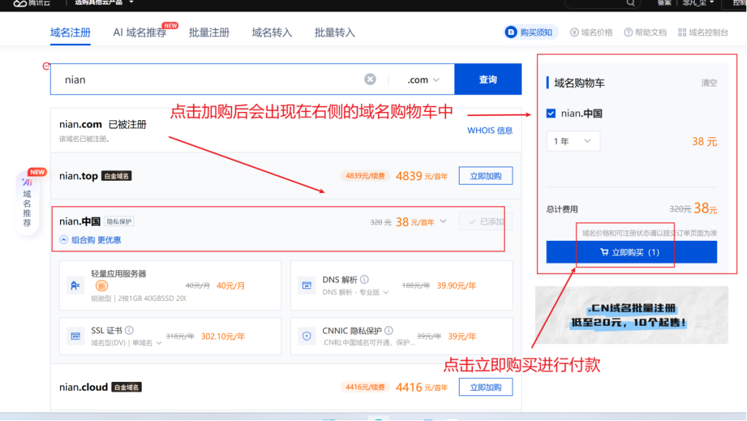Open the 1 年 duration dropdown in cart

coord(573,141)
